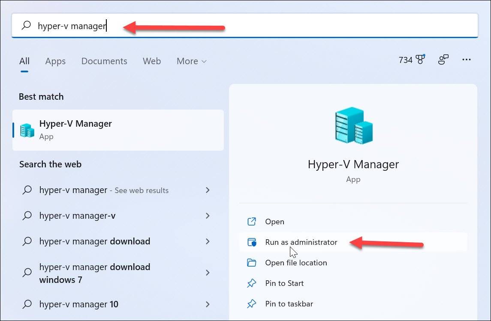Choose Pin to taskbar
Image resolution: width=491 pixels, height=321 pixels.
click(x=353, y=304)
